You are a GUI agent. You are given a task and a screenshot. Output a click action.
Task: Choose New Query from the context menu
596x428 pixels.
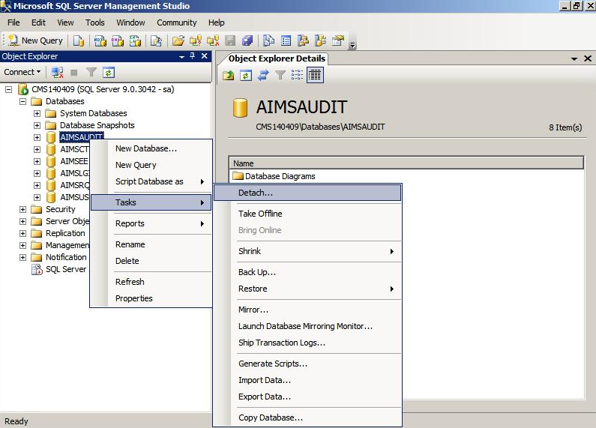click(151, 165)
